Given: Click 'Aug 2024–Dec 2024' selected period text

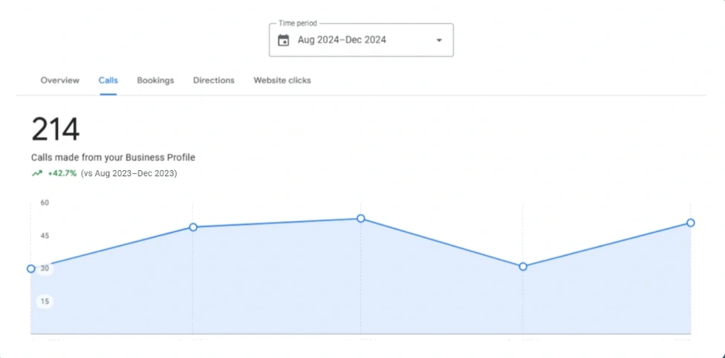Looking at the screenshot, I should [342, 40].
